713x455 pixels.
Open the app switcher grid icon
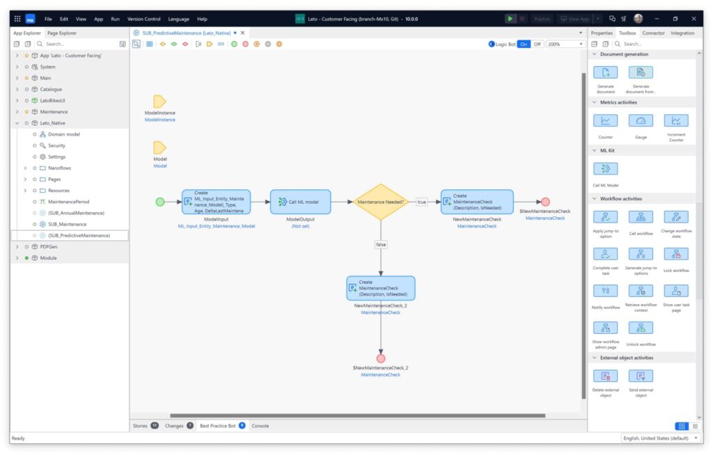(x=17, y=19)
